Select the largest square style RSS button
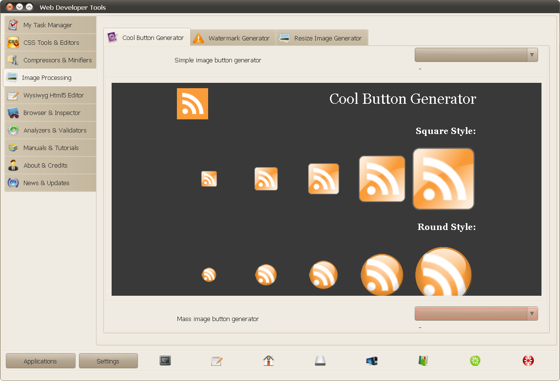Image resolution: width=560 pixels, height=381 pixels. 443,178
